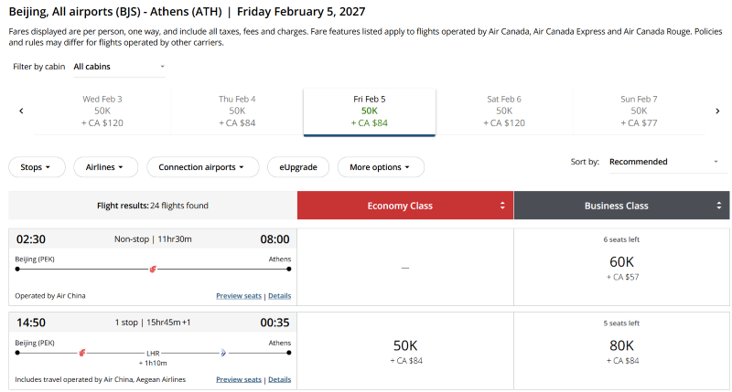Sort by Business Class price arrows

[718, 206]
